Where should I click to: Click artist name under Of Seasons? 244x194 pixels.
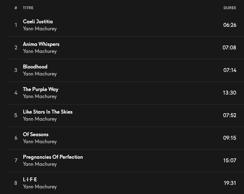tap(40, 142)
